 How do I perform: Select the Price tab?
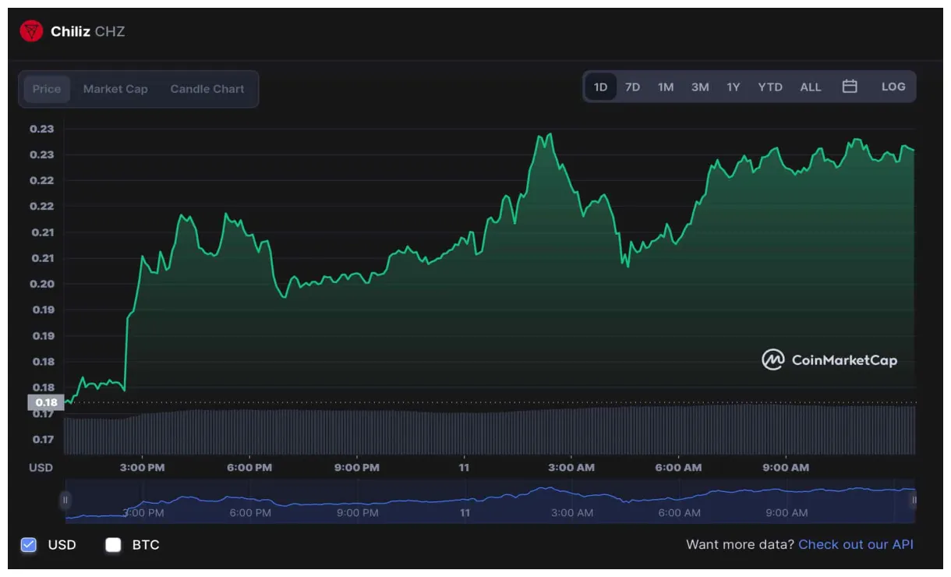tap(46, 89)
